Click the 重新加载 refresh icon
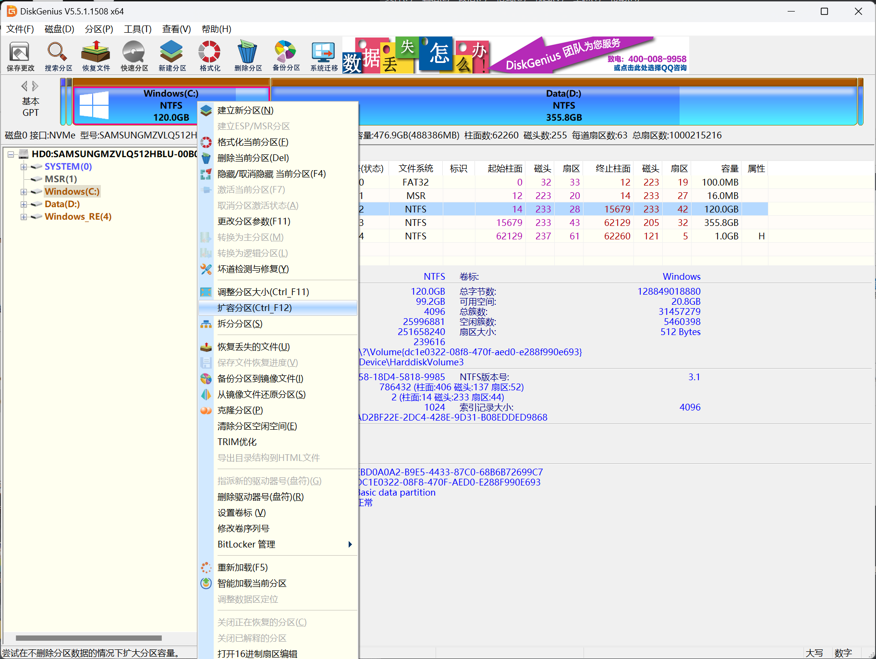876x659 pixels. pos(206,568)
